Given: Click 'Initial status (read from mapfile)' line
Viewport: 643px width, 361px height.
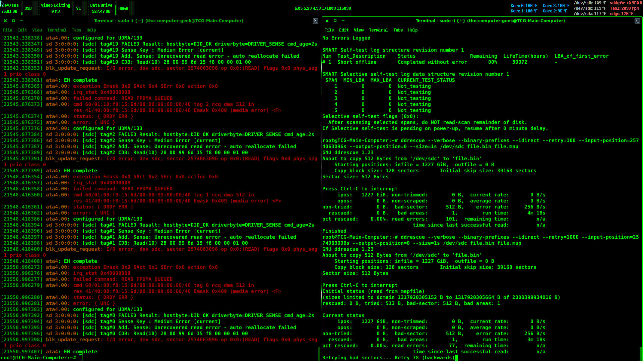Looking at the screenshot, I should coord(374,291).
